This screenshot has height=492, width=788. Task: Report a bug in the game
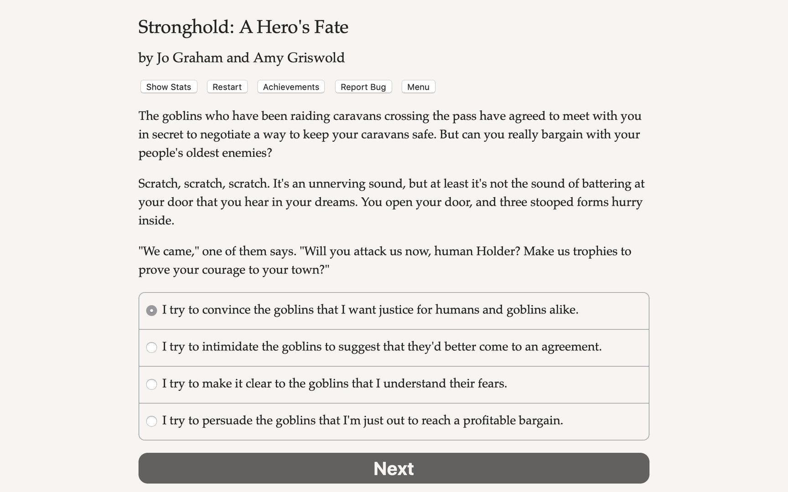click(363, 87)
